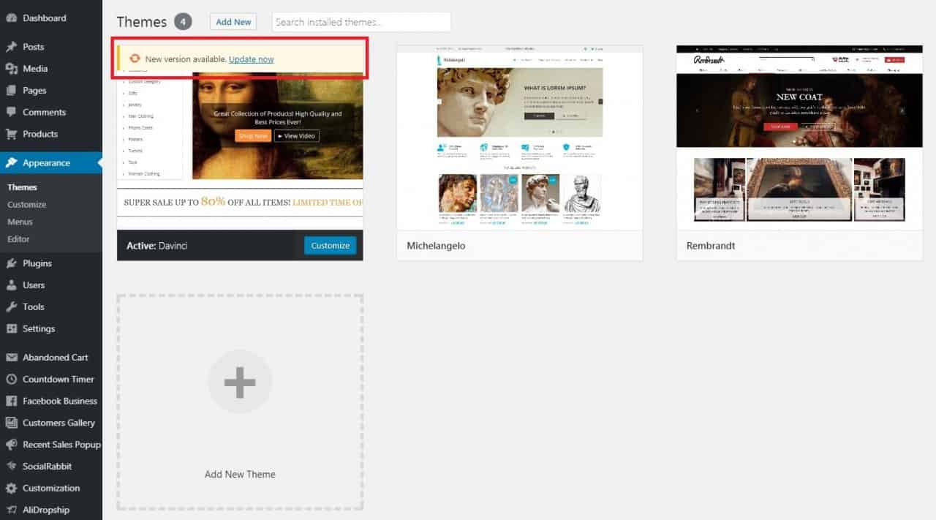Click the Posts pushpin icon
This screenshot has height=520, width=936.
coord(11,47)
